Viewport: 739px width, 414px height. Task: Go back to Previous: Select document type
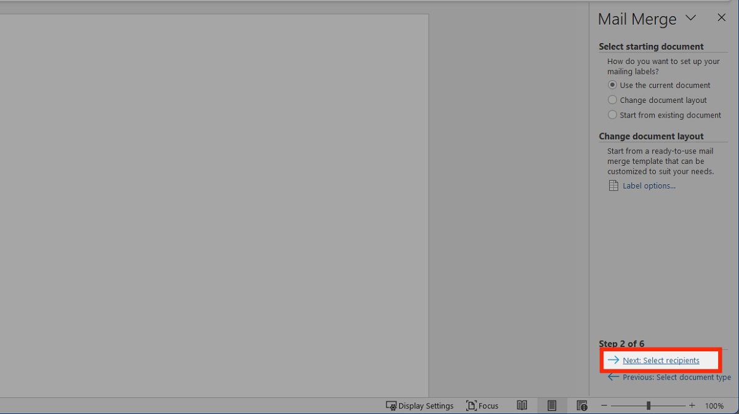point(669,377)
